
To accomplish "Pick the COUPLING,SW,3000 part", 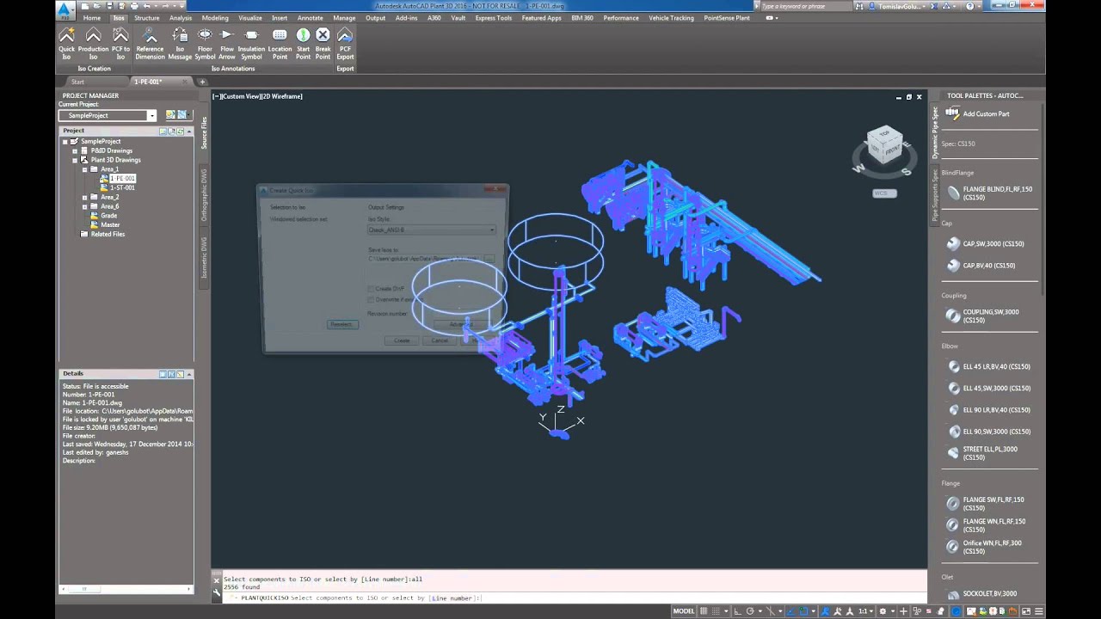I will pos(983,316).
